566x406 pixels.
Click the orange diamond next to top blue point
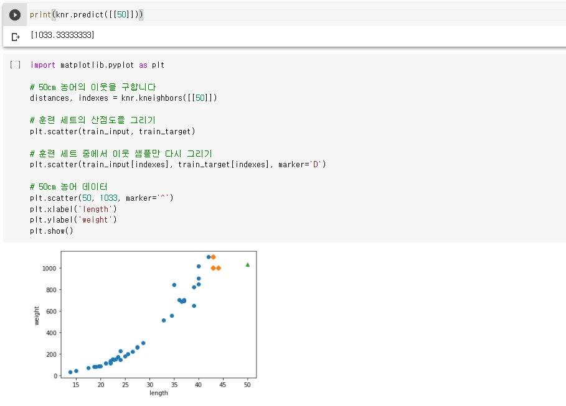click(x=214, y=257)
